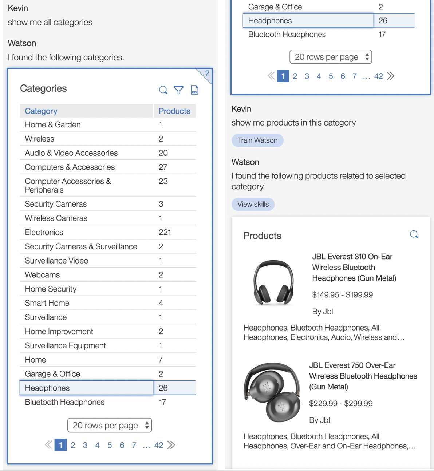Select the Audio & Video Accessories row
Screen dimensions: 434x471
coord(108,153)
